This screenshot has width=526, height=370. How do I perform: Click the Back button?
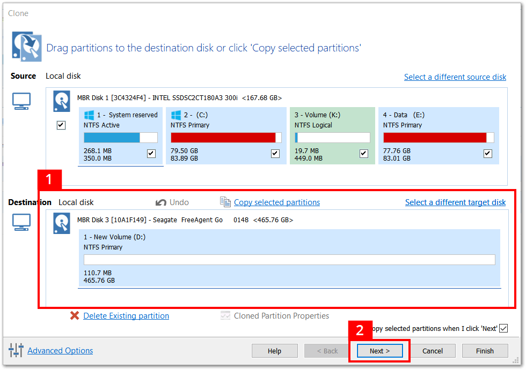pos(327,351)
